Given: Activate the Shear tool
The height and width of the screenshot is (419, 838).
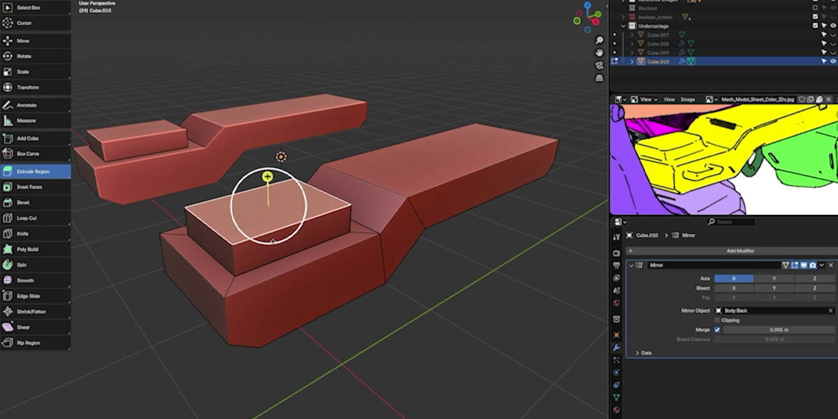Looking at the screenshot, I should [35, 327].
